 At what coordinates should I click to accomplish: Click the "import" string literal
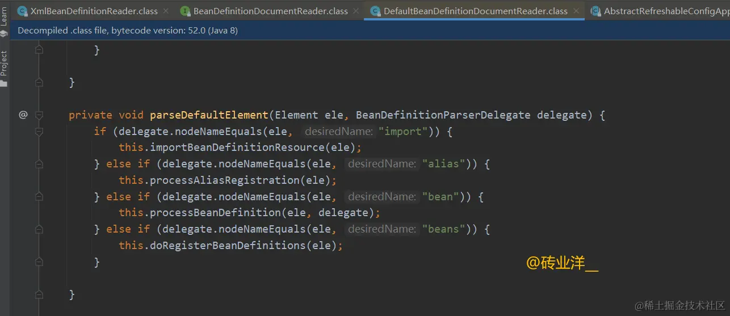click(402, 132)
